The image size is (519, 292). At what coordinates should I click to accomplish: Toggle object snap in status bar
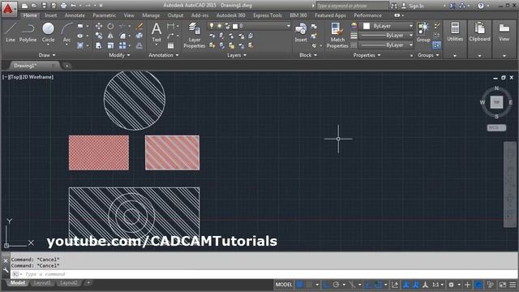tap(378, 285)
